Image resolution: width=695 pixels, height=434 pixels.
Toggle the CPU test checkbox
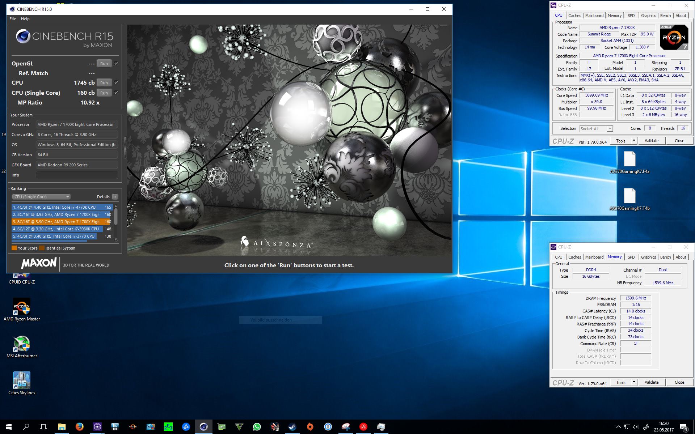point(117,82)
